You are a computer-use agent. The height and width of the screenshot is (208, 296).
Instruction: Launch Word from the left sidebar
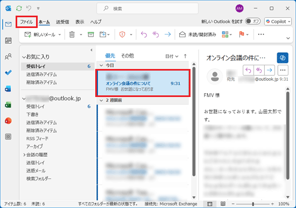(x=8, y=88)
